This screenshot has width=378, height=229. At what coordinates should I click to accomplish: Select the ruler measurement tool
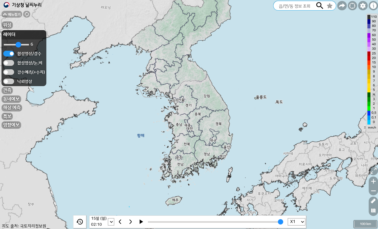point(373,201)
